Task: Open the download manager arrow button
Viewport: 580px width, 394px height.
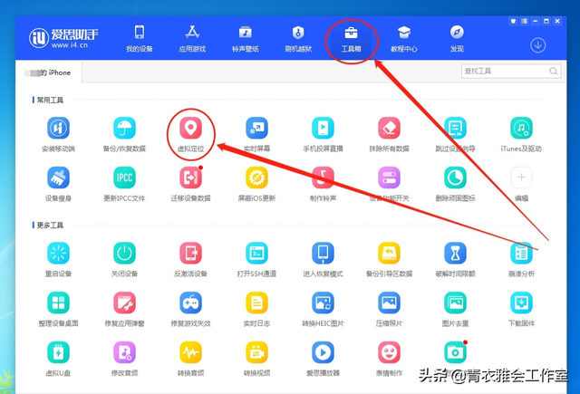Action: [537, 45]
